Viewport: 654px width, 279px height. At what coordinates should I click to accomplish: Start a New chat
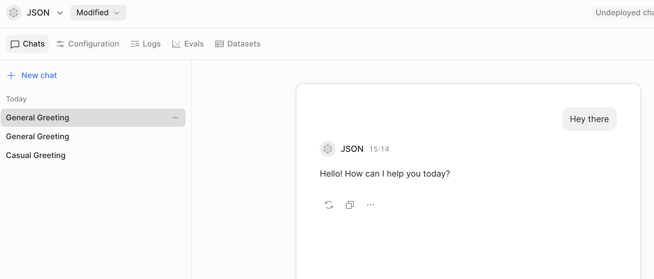click(39, 75)
